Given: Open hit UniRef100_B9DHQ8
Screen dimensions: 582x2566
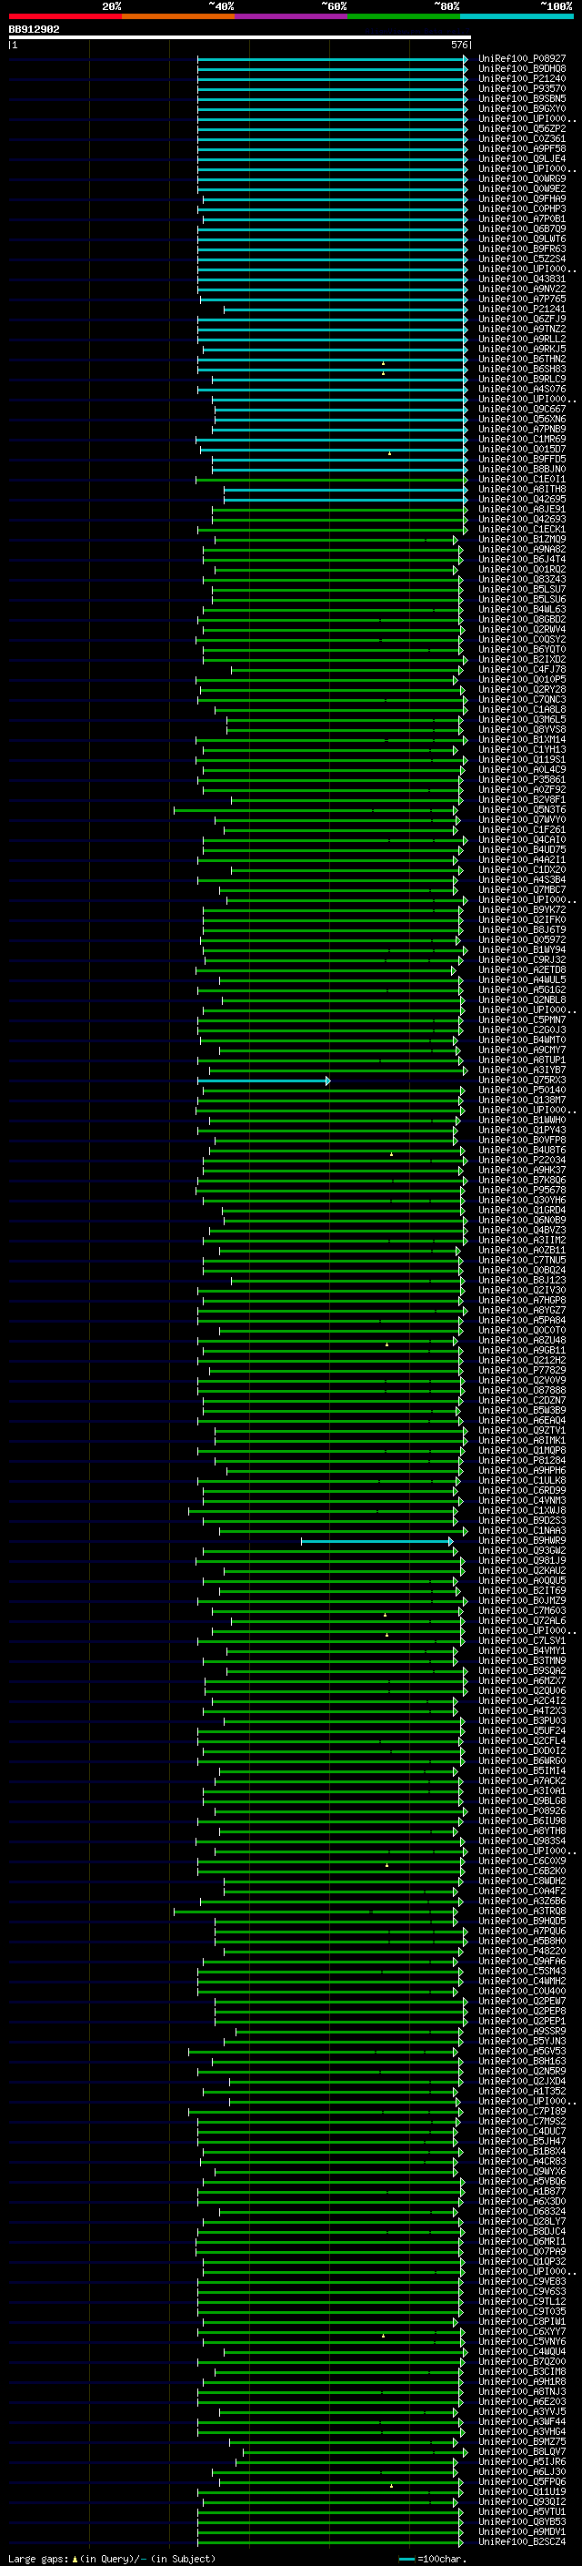Looking at the screenshot, I should 521,69.
